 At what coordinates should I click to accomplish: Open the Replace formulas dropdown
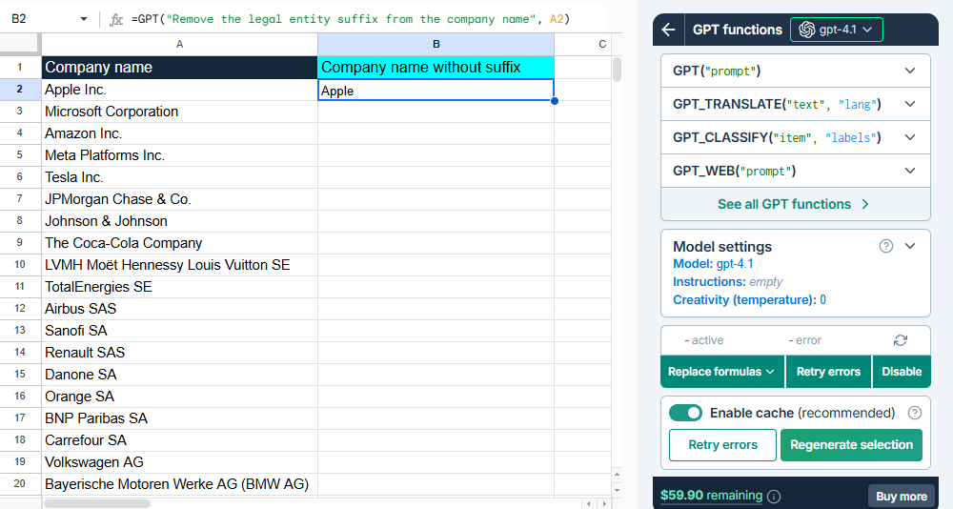click(721, 372)
